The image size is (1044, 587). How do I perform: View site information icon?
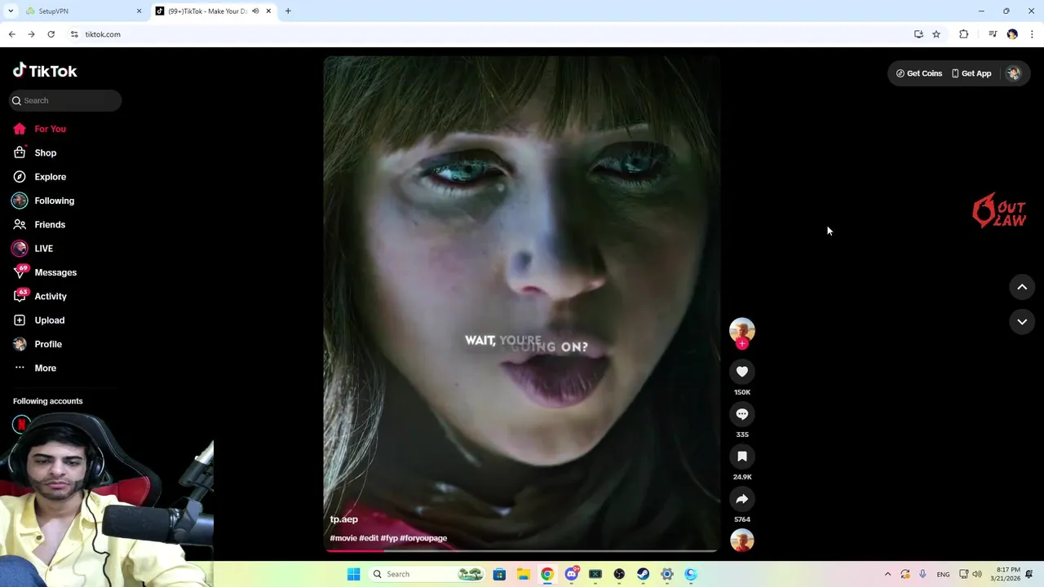[x=74, y=34]
